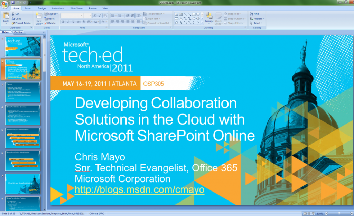The width and height of the screenshot is (354, 216).
Task: Apply text shadow
Action: pos(84,22)
